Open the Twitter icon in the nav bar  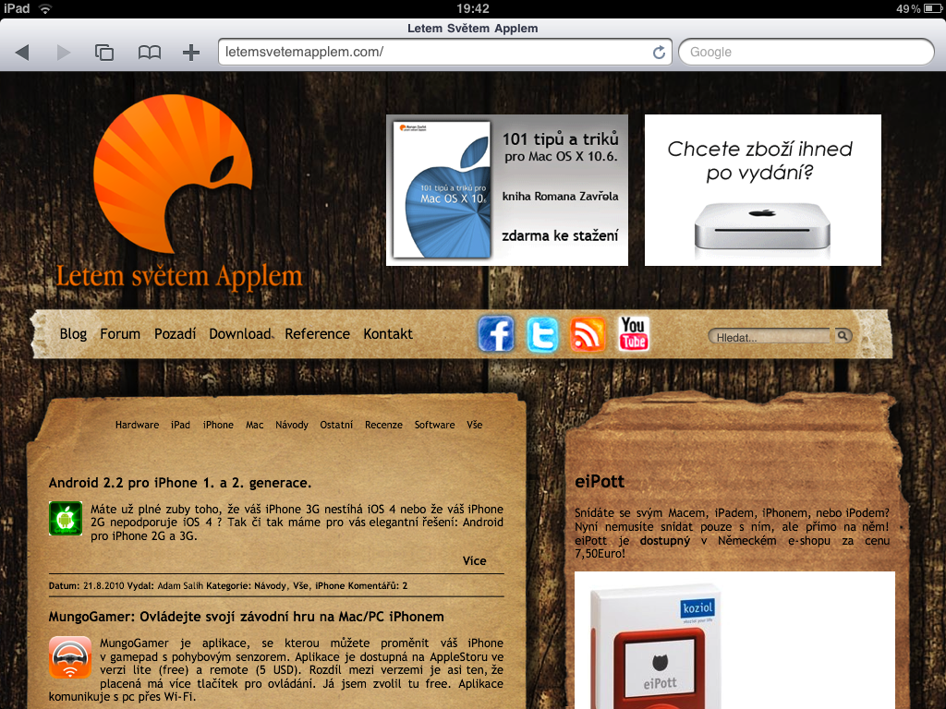pyautogui.click(x=541, y=333)
